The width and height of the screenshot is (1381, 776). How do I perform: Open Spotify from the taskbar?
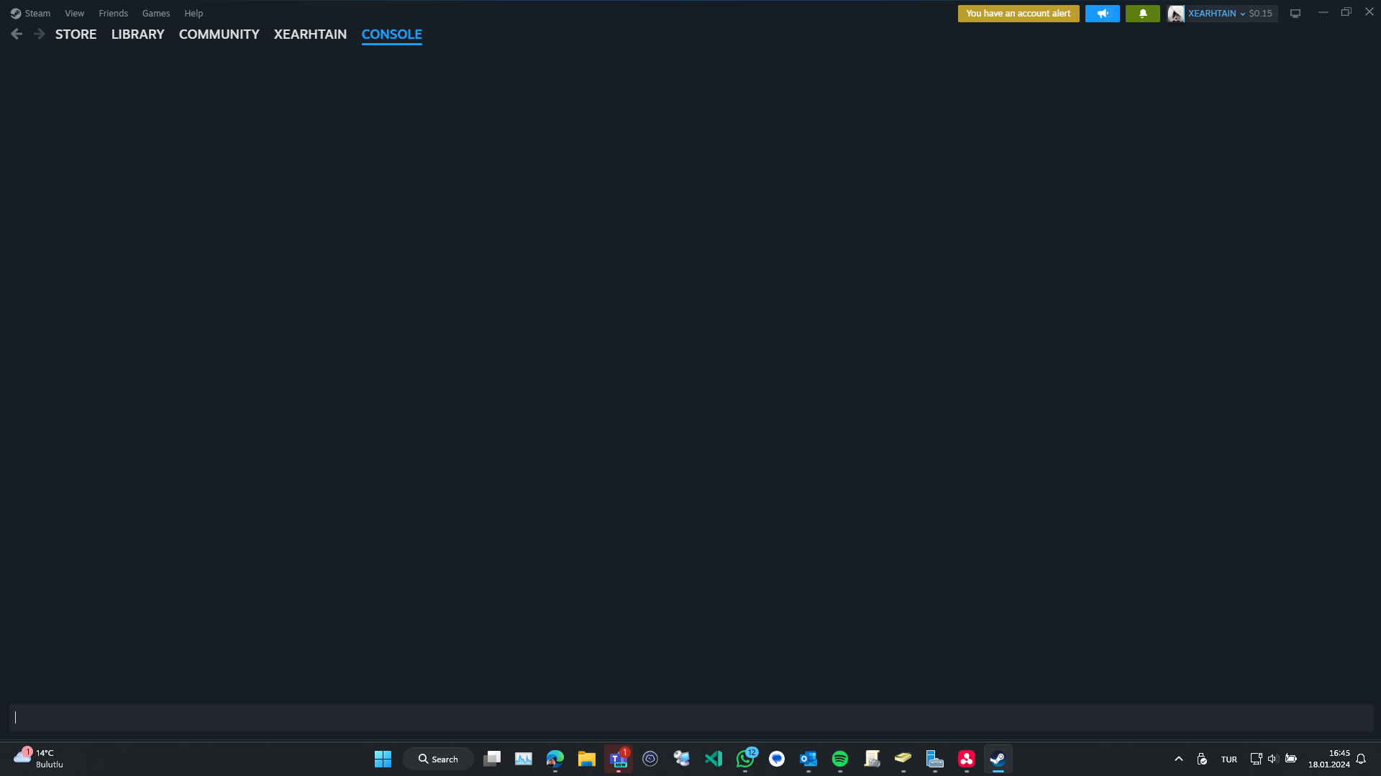[x=839, y=759]
